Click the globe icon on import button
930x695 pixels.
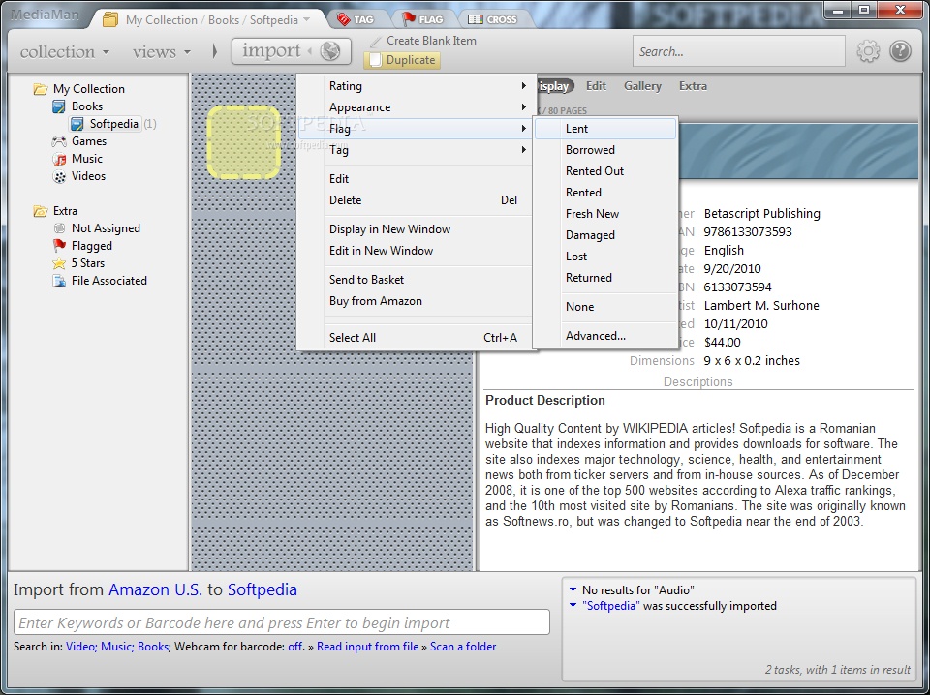pos(329,51)
